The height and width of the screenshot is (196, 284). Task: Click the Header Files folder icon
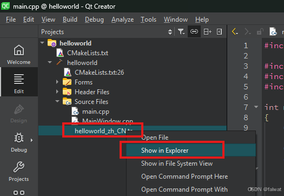(67, 92)
